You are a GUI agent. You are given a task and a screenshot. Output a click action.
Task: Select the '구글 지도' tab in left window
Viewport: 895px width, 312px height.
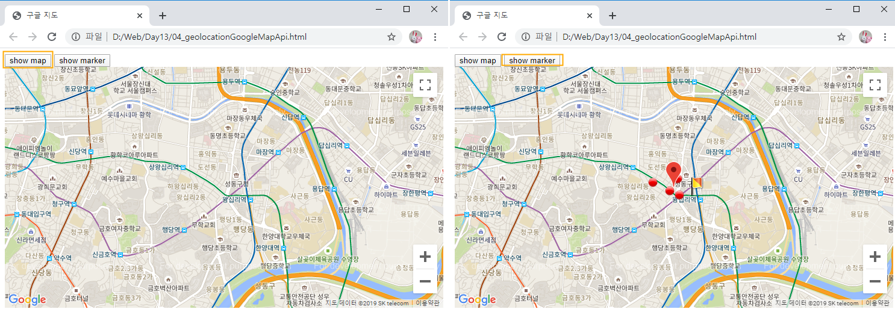(77, 16)
